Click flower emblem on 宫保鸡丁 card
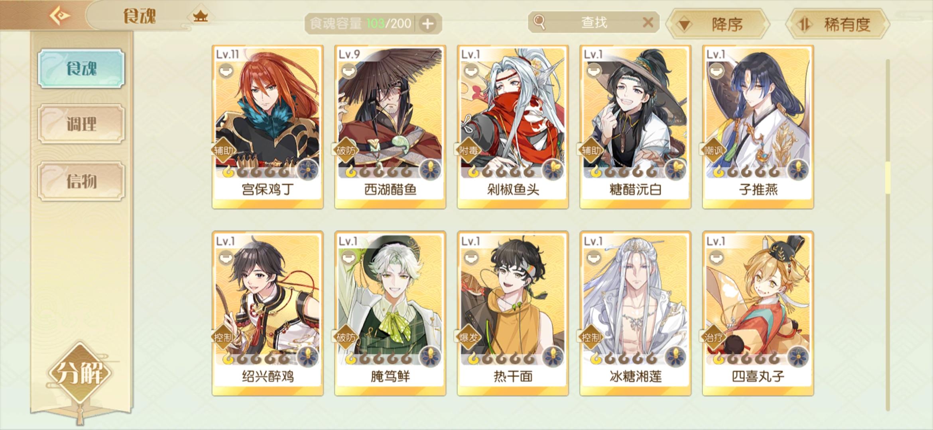The width and height of the screenshot is (933, 430). 307,170
